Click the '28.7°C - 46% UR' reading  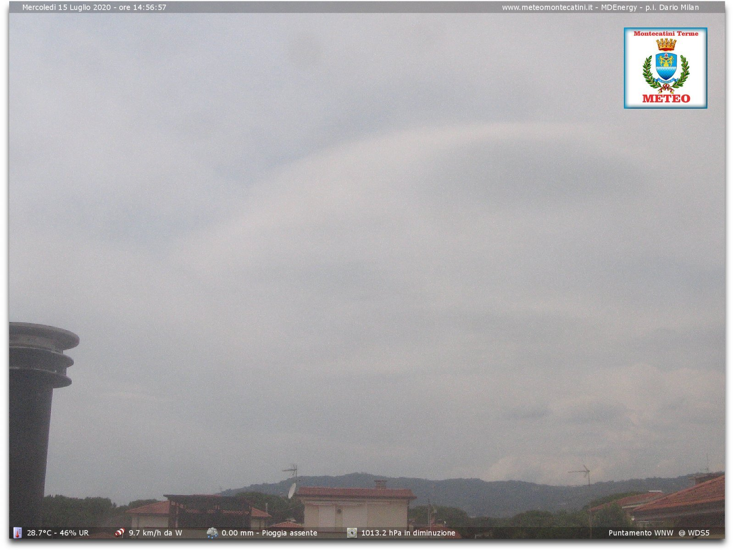coord(58,533)
